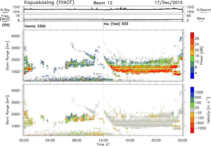Click the -1000 label on Velocity colorbar
Screen dimensions: 211x146
point(200,128)
